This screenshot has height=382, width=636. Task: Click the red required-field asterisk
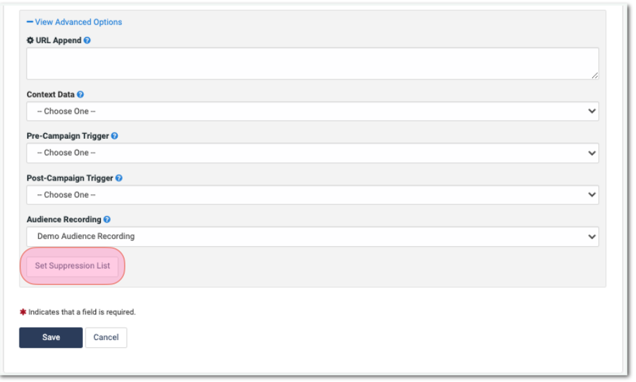23,312
